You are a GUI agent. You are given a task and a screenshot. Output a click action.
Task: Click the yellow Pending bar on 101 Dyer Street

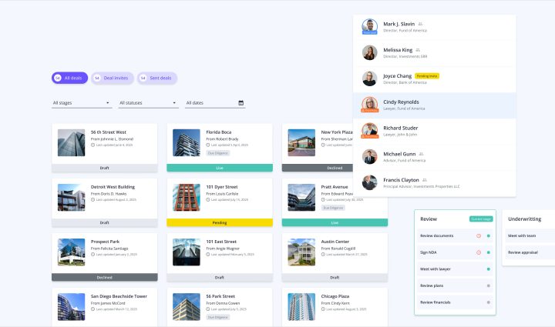(219, 222)
